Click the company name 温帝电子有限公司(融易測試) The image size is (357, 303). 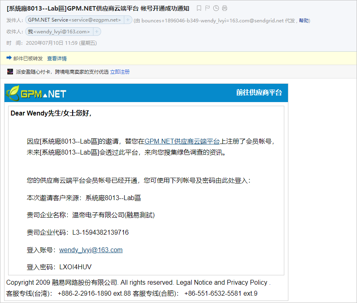coord(113,215)
